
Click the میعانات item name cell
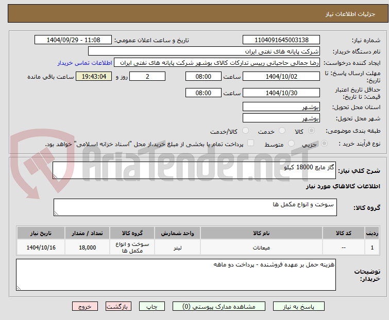tap(261, 247)
